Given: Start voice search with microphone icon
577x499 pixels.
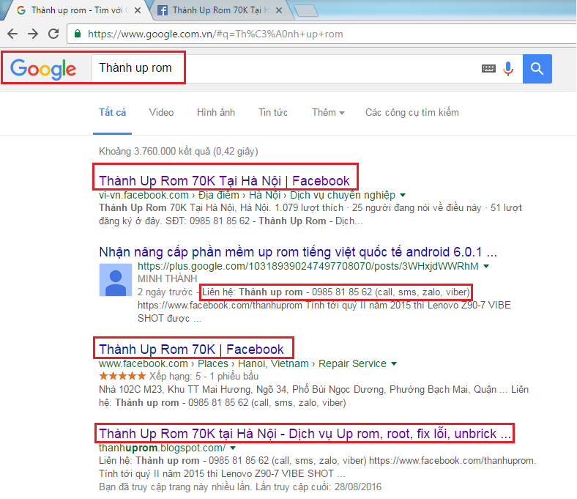Looking at the screenshot, I should (508, 68).
